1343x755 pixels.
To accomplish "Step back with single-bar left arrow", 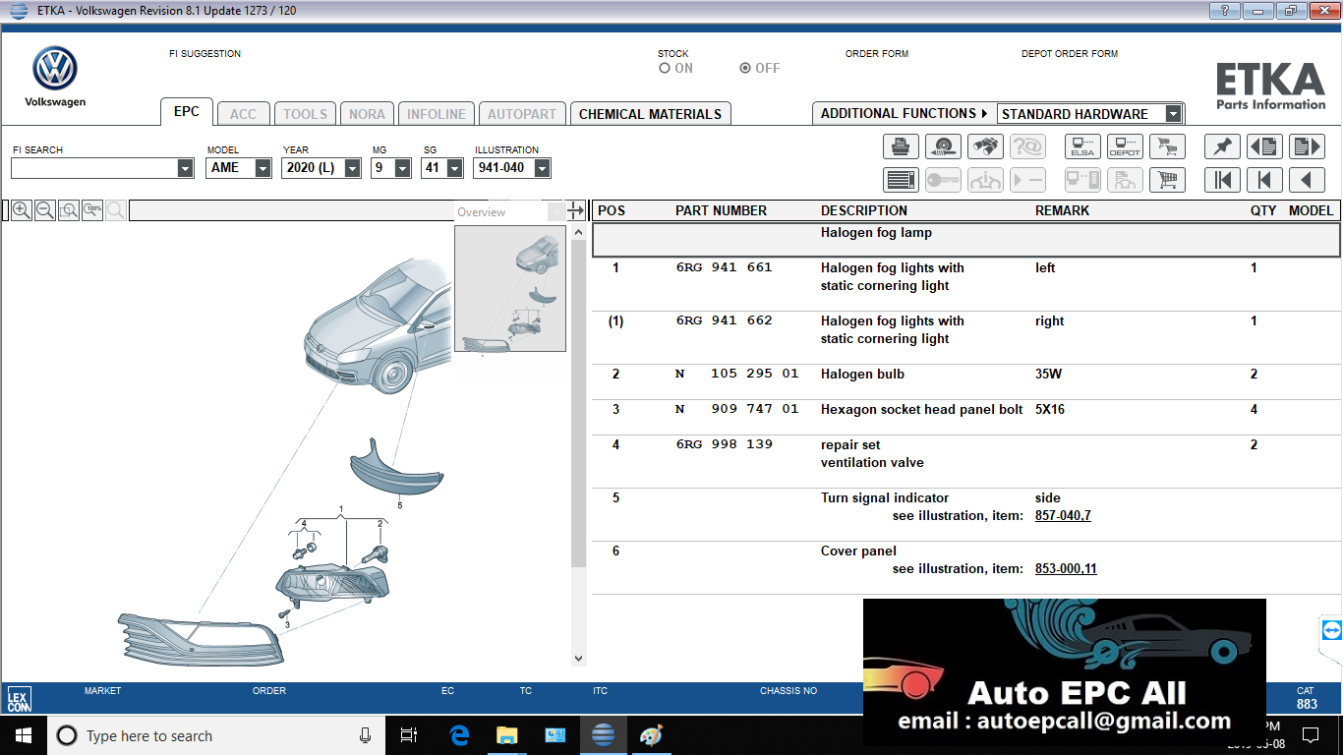I will [1264, 180].
